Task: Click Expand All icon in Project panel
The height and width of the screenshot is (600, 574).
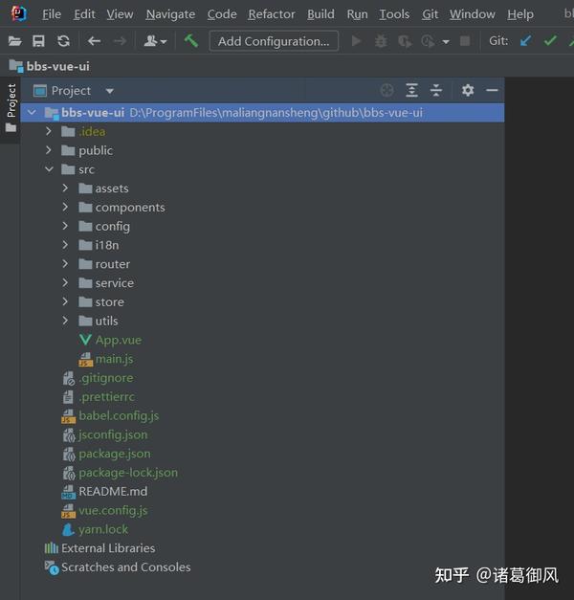Action: click(x=411, y=90)
